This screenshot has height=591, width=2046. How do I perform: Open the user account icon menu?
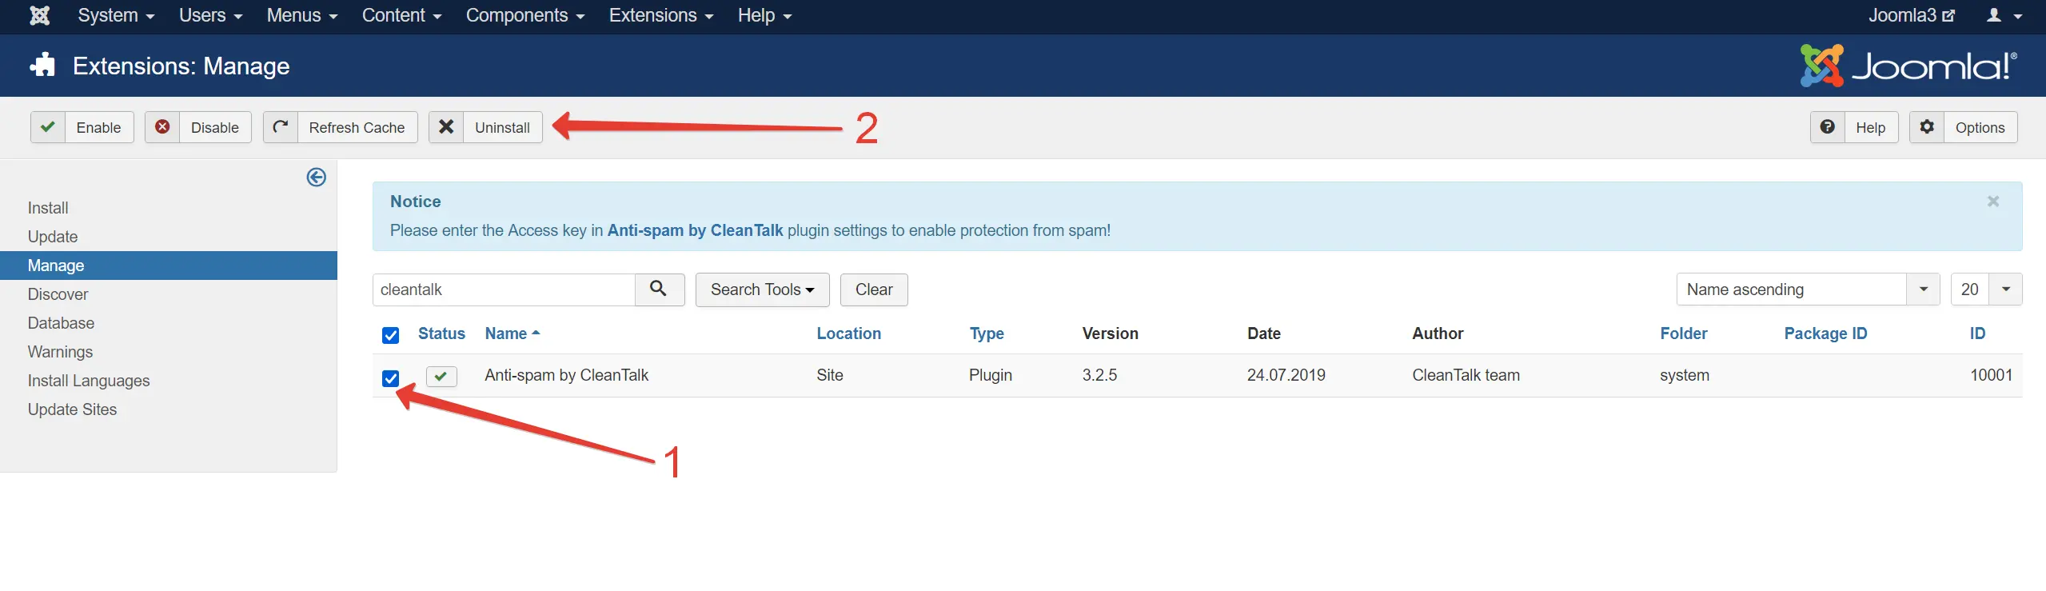[2003, 15]
